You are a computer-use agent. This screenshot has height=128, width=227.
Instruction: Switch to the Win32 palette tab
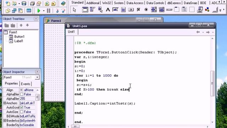tap(106, 3)
